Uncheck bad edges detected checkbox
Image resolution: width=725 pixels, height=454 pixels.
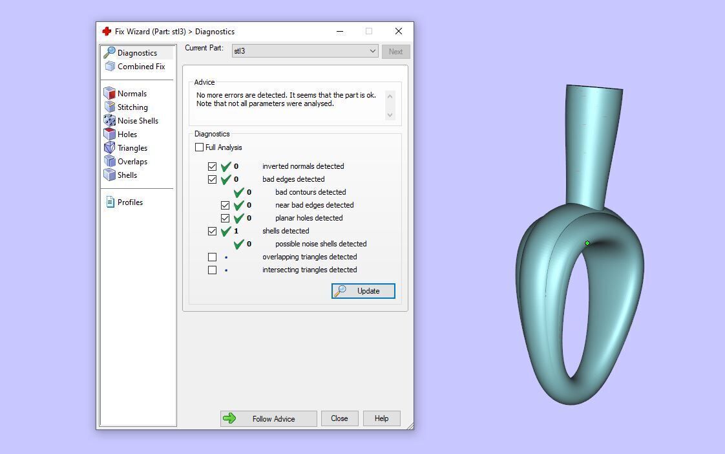(x=212, y=179)
